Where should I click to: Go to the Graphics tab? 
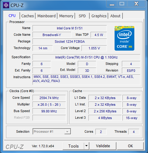(99, 16)
